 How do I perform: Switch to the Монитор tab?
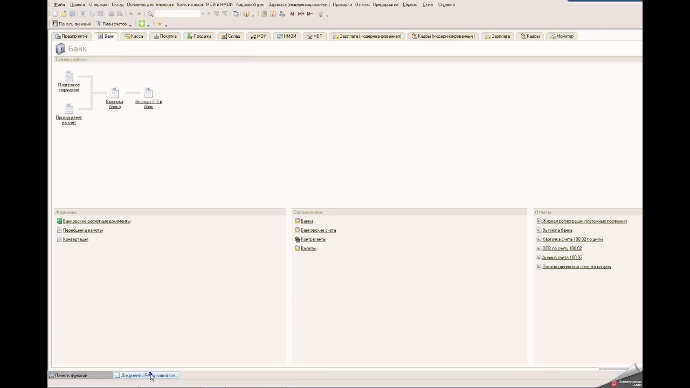[562, 36]
